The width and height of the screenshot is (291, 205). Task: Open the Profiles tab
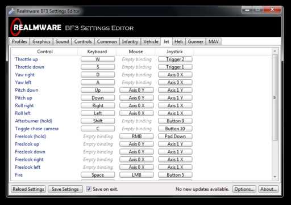pos(19,41)
